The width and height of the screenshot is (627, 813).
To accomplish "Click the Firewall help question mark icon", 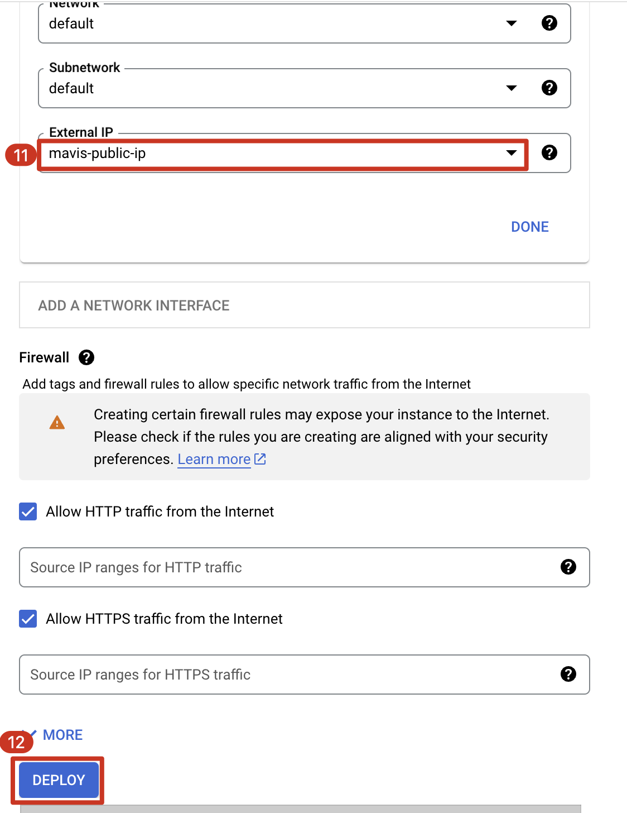I will tap(86, 357).
